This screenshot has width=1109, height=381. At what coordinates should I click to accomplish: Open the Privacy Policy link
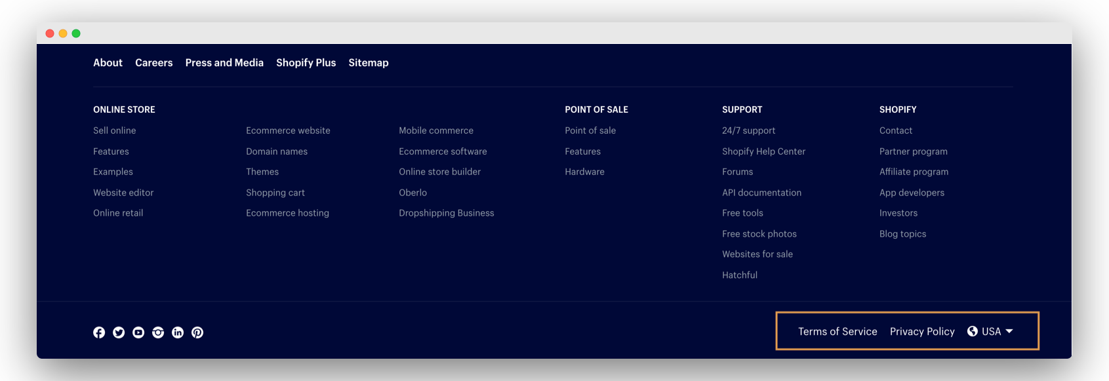click(922, 332)
